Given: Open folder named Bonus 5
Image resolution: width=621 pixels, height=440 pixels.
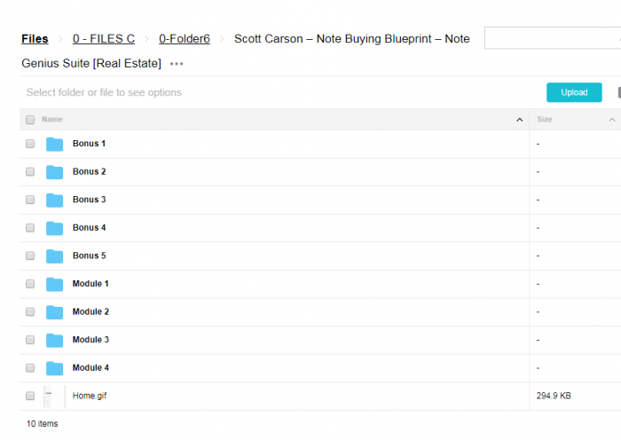Looking at the screenshot, I should coord(89,255).
